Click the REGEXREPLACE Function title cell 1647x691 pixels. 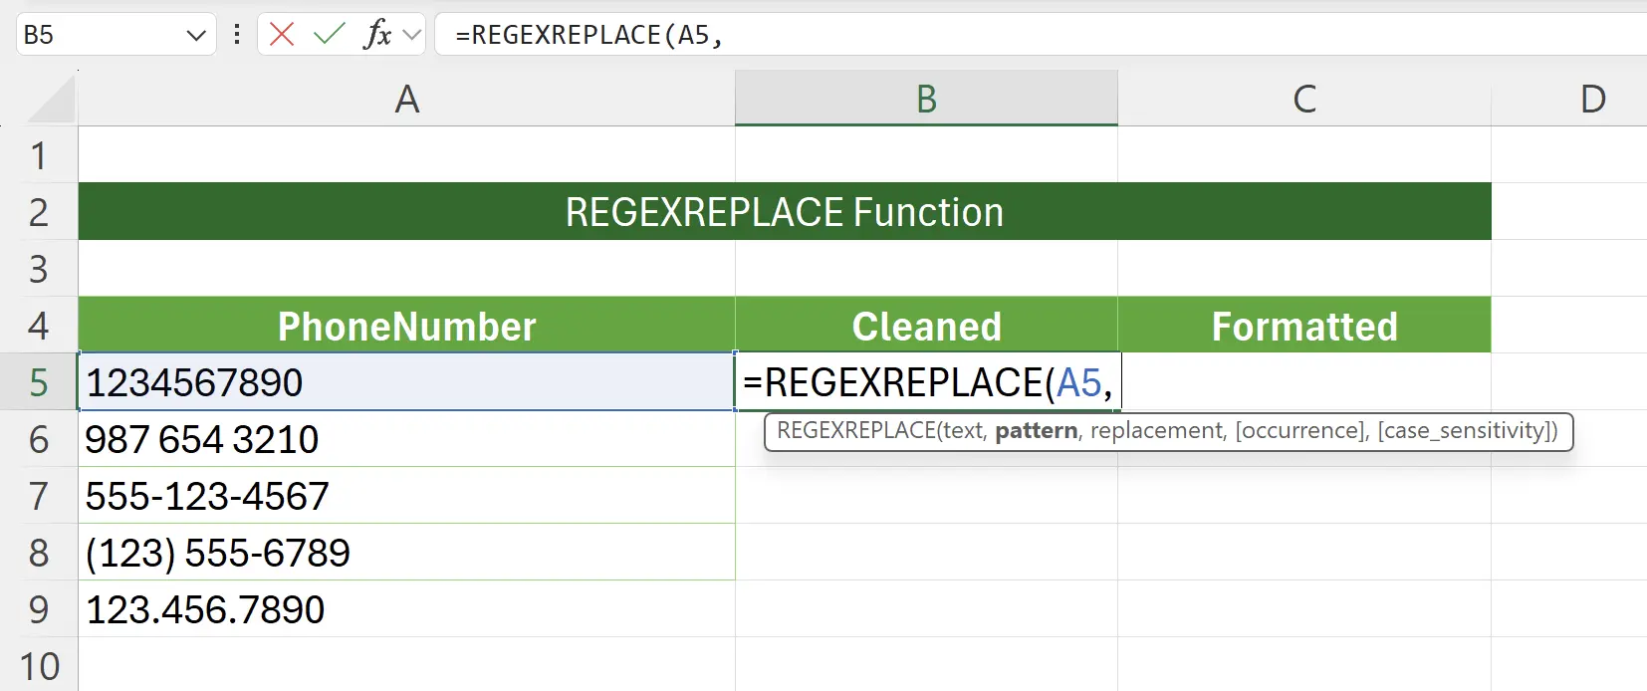click(x=785, y=211)
